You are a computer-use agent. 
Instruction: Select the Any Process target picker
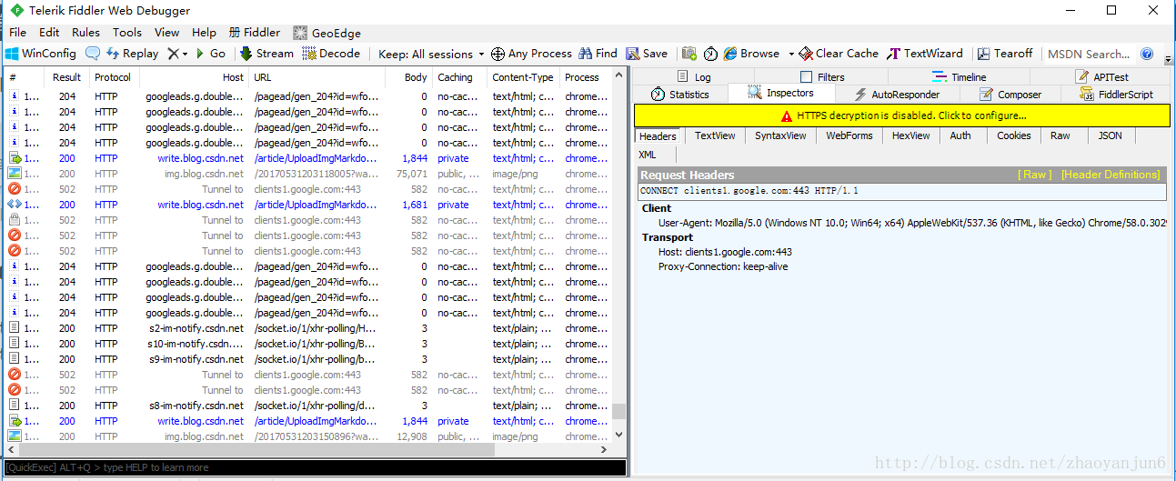[x=531, y=54]
